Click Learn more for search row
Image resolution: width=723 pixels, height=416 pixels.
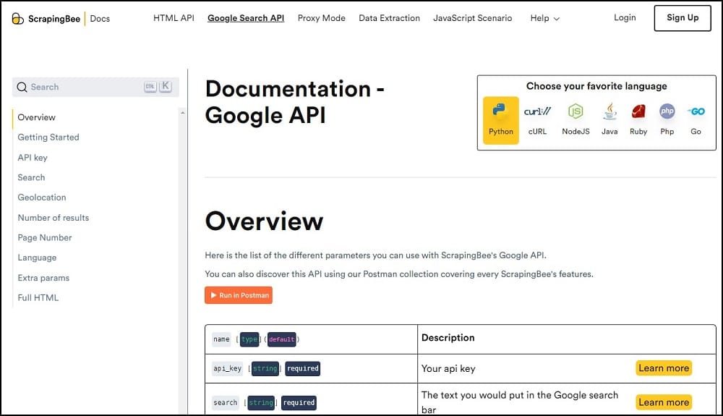pyautogui.click(x=664, y=402)
